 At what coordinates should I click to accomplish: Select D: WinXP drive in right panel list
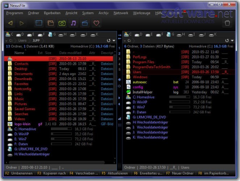[178, 102]
